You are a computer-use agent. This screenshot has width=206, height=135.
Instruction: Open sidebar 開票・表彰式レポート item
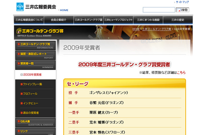(x=35, y=55)
